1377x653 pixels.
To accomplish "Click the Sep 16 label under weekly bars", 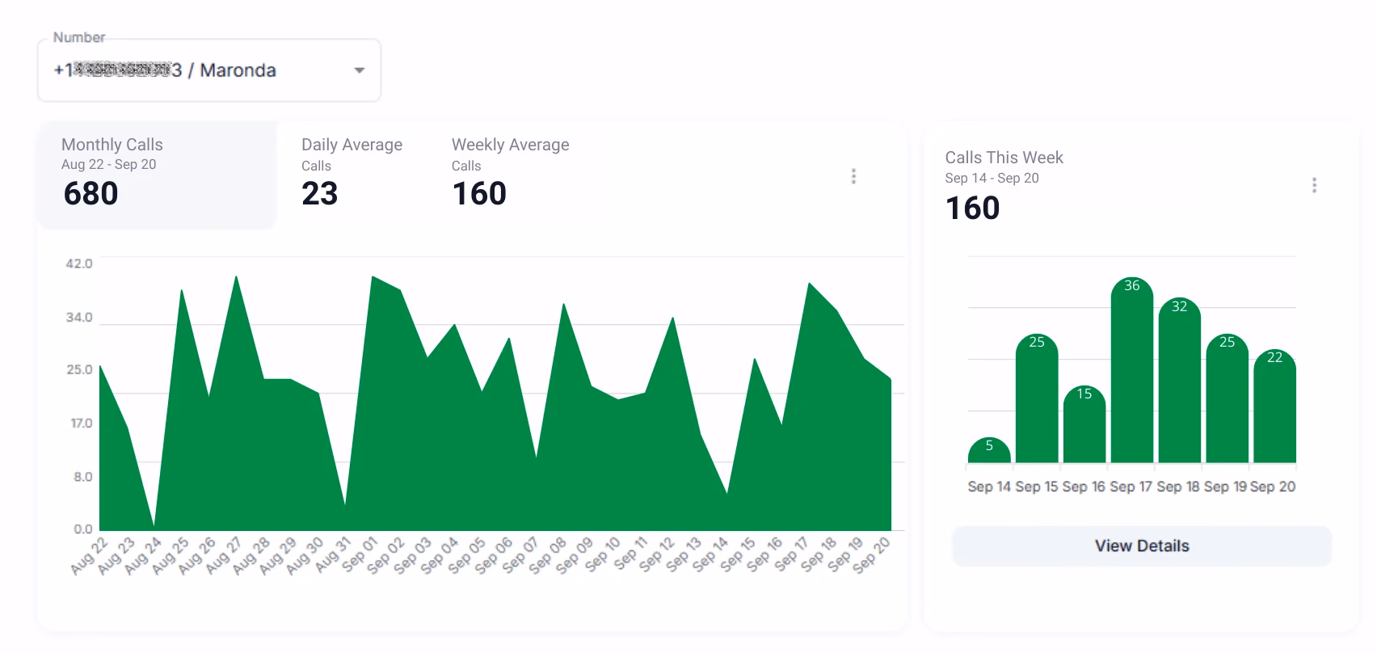I will click(1084, 487).
